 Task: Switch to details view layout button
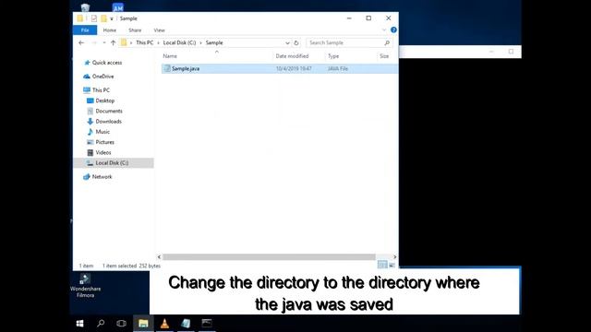pyautogui.click(x=382, y=265)
